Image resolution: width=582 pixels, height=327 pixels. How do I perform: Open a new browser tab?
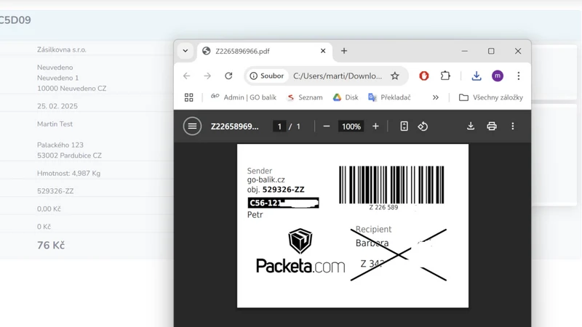point(344,51)
